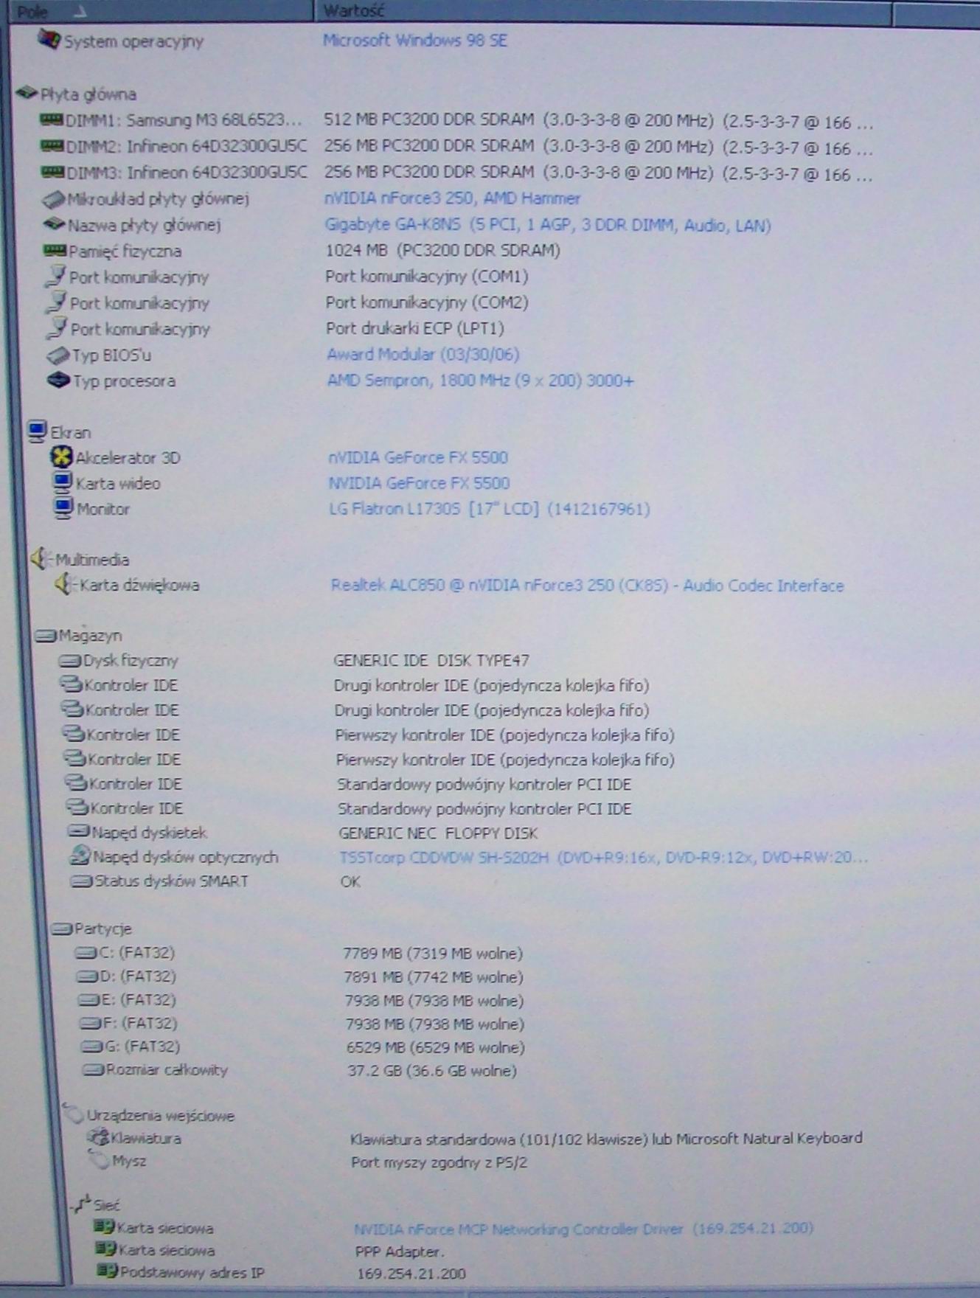Select SMART status OK value
This screenshot has height=1298, width=980.
point(350,882)
